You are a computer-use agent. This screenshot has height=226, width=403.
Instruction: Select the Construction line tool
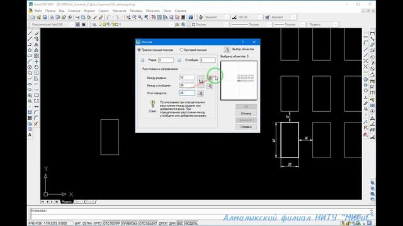coord(30,39)
